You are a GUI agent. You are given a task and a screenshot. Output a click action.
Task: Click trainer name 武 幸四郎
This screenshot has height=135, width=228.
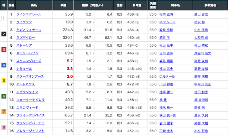201,100
